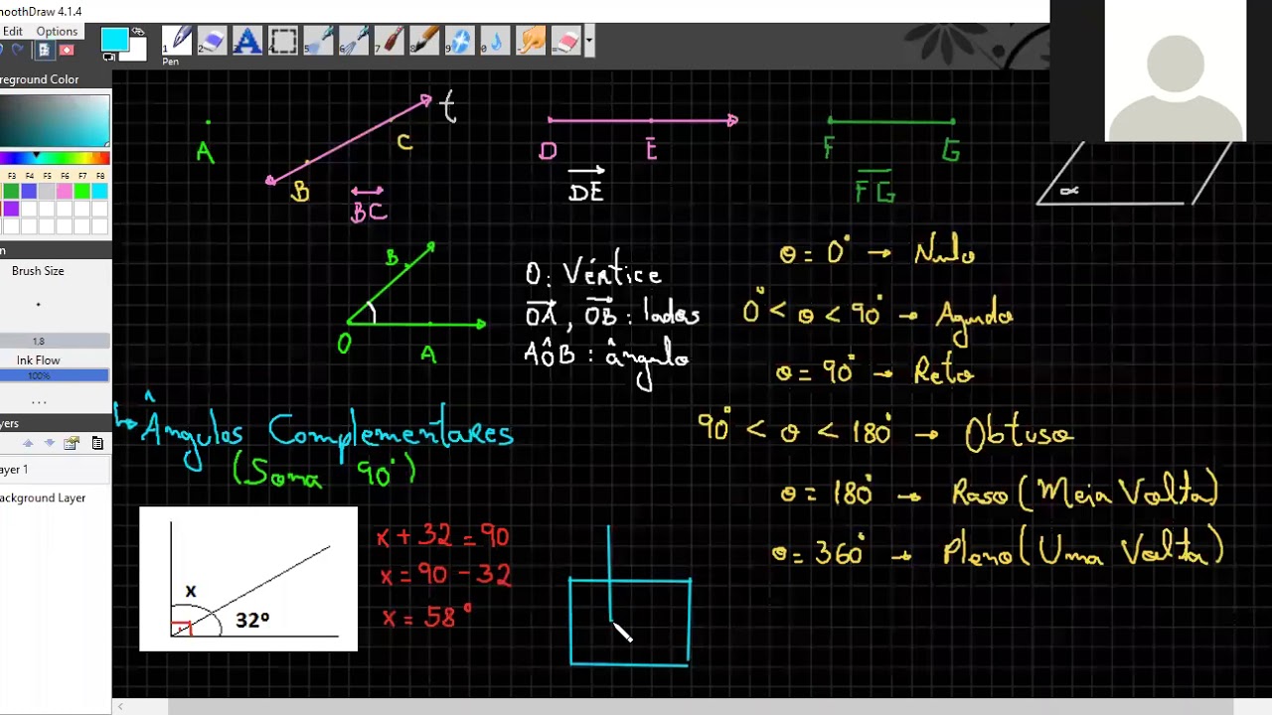Choose the F4 blue preset swatch
Viewport: 1272px width, 715px height.
[x=29, y=192]
